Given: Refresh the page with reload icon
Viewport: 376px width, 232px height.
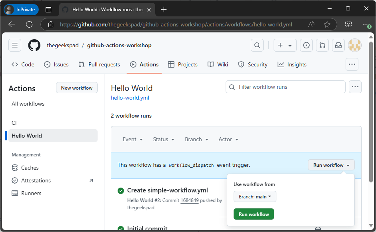Looking at the screenshot, I should click(x=29, y=24).
